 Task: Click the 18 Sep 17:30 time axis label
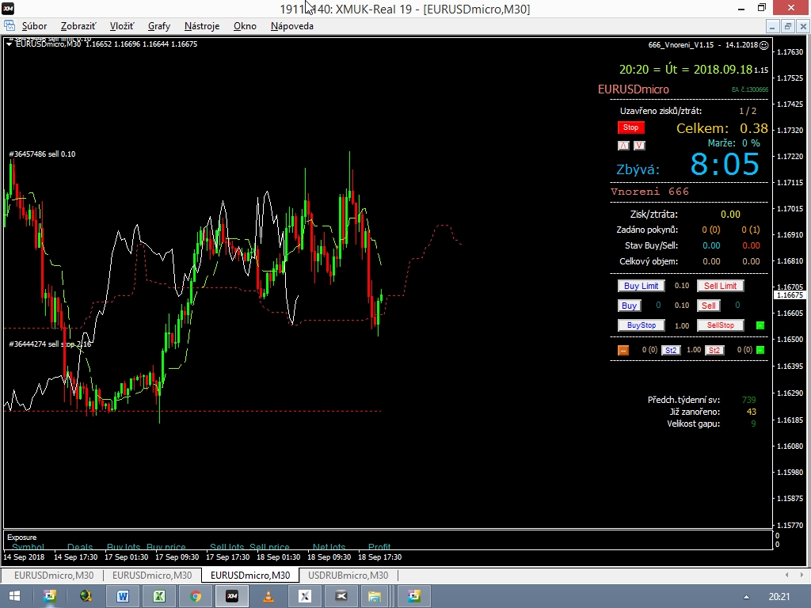379,557
